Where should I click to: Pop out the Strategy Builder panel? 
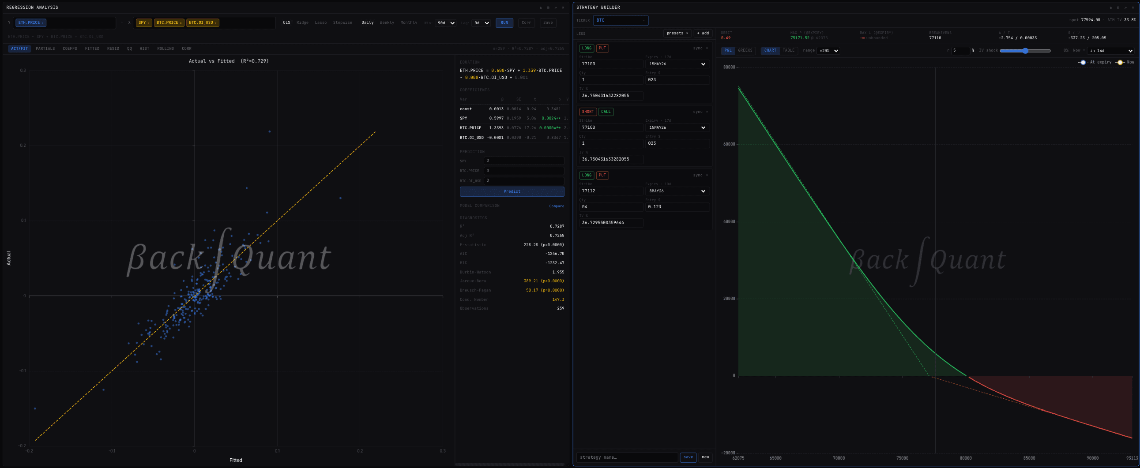(1125, 7)
